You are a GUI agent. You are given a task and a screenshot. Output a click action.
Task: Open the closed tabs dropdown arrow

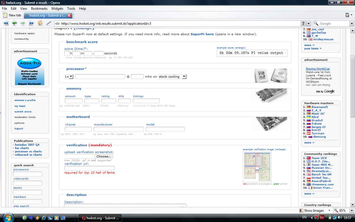[351, 16]
